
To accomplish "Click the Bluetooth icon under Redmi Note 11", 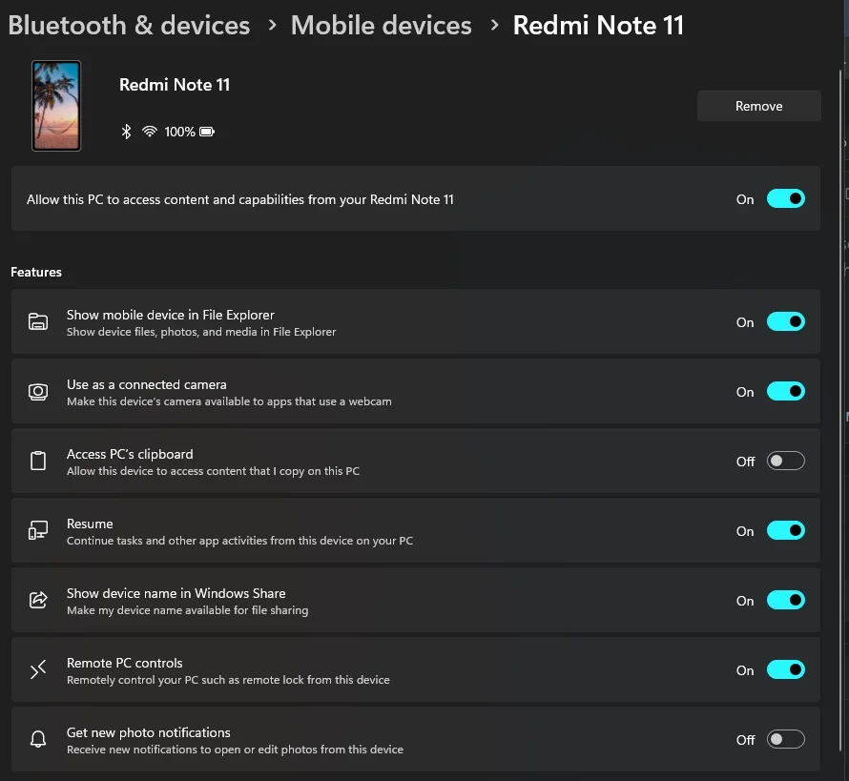I will (x=126, y=132).
